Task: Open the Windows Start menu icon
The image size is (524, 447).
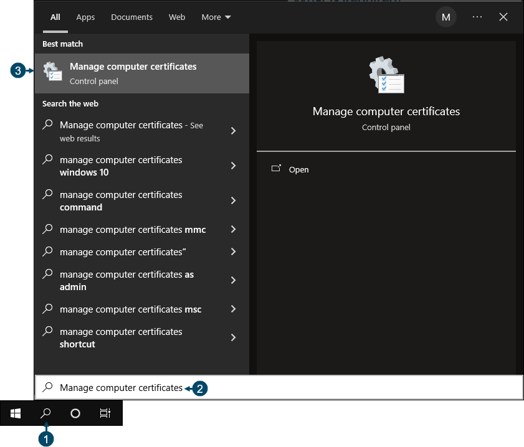Action: tap(16, 413)
